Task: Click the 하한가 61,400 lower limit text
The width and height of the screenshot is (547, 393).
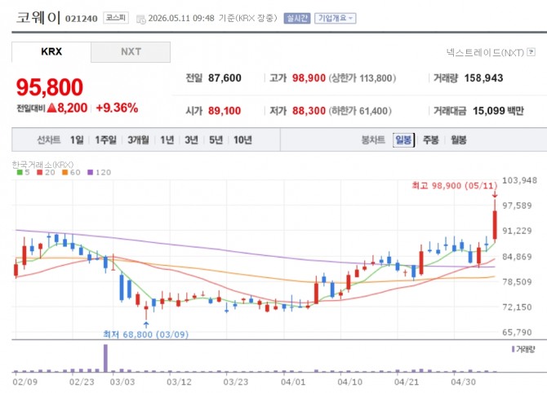Action: pyautogui.click(x=360, y=111)
